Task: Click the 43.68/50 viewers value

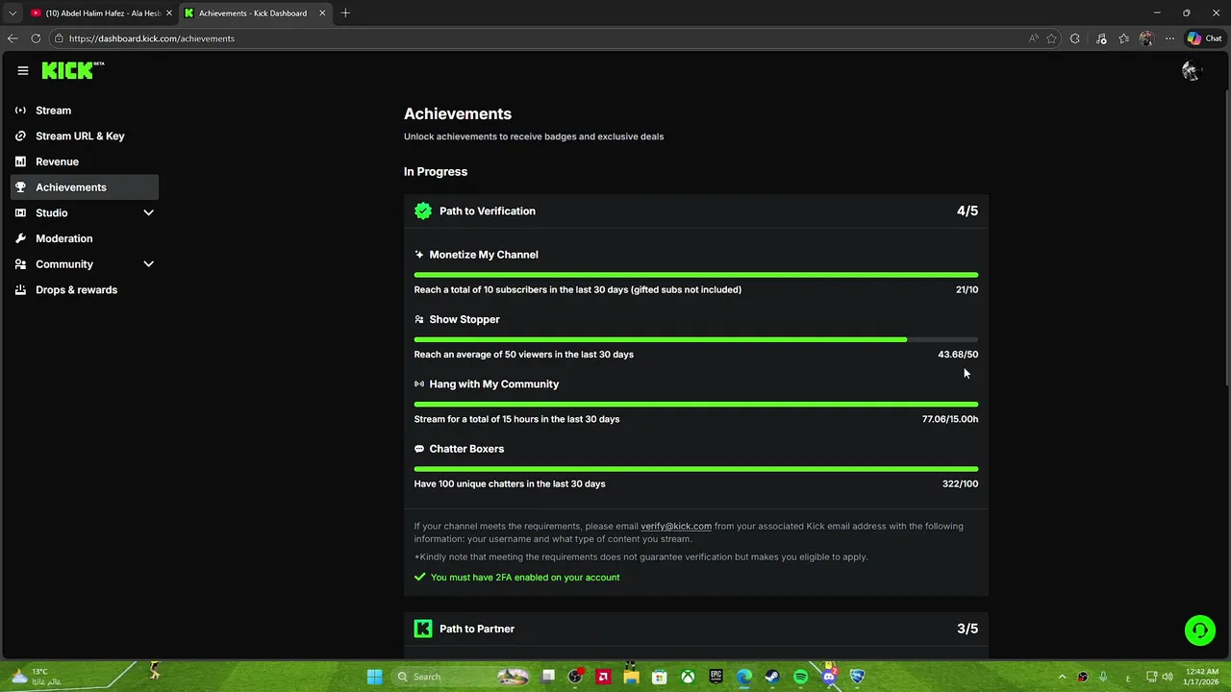Action: click(958, 355)
